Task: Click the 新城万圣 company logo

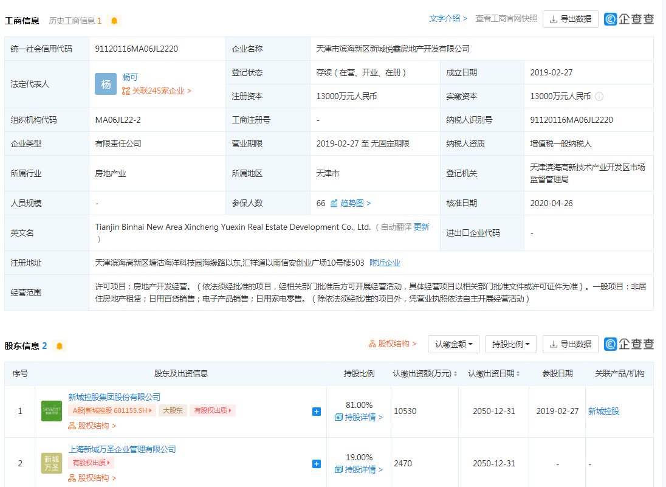Action: (x=52, y=463)
